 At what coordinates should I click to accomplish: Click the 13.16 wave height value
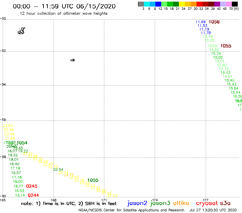coord(208,36)
